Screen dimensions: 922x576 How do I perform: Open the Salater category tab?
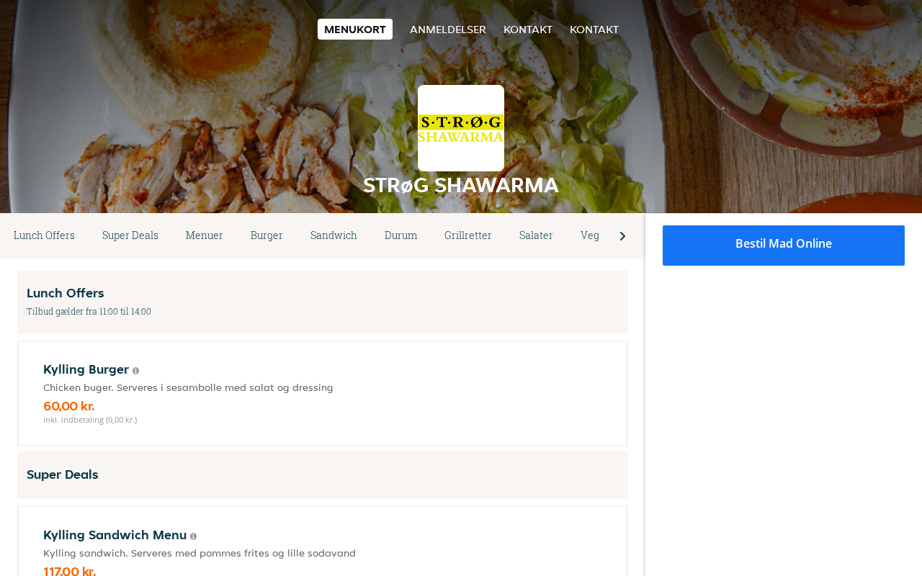pyautogui.click(x=536, y=235)
